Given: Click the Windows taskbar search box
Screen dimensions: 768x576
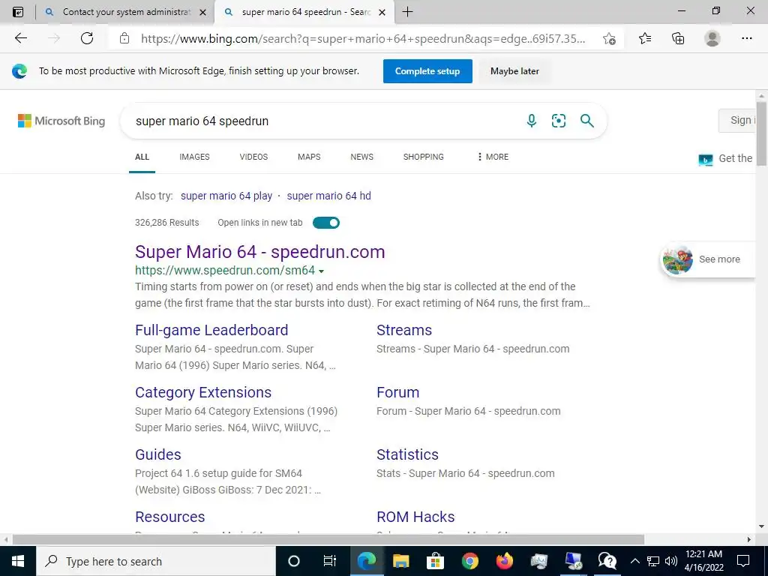Looking at the screenshot, I should coord(156,561).
